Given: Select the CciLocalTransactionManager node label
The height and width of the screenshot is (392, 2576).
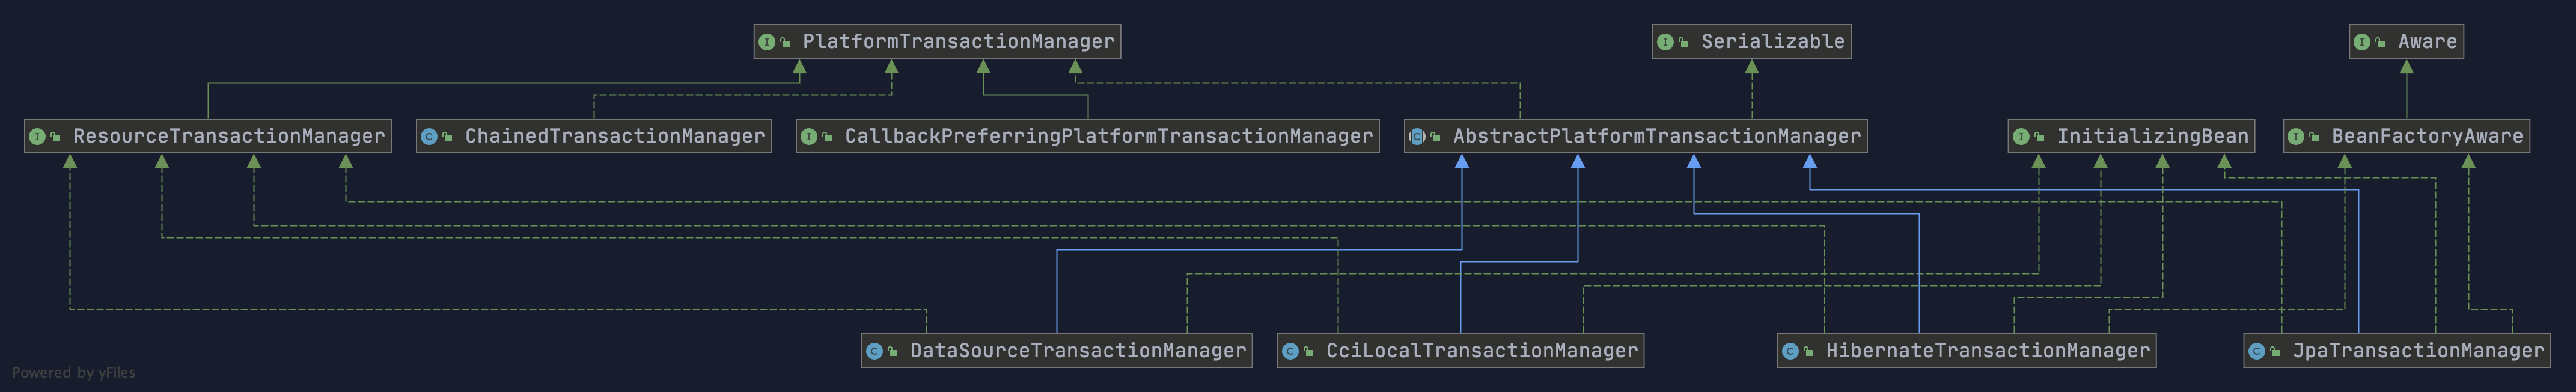Looking at the screenshot, I should [1481, 351].
